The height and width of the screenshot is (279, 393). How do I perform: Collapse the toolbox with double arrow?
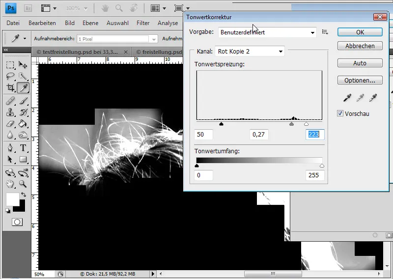coord(6,50)
